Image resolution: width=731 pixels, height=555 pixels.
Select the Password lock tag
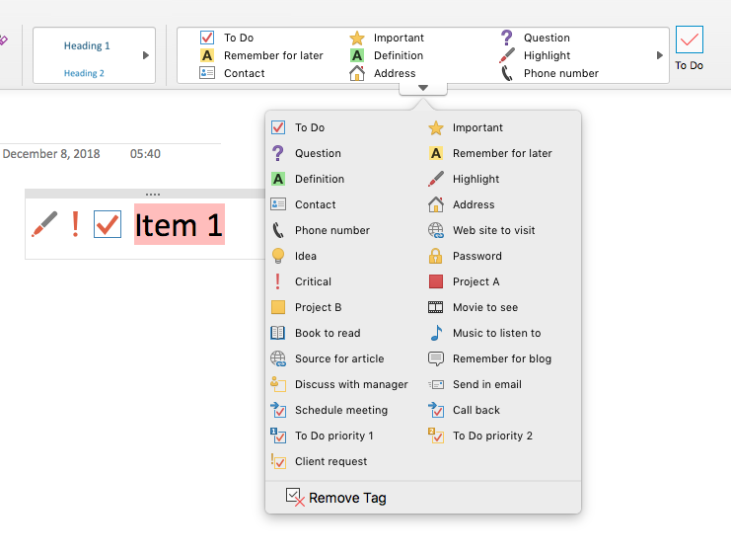tap(466, 256)
